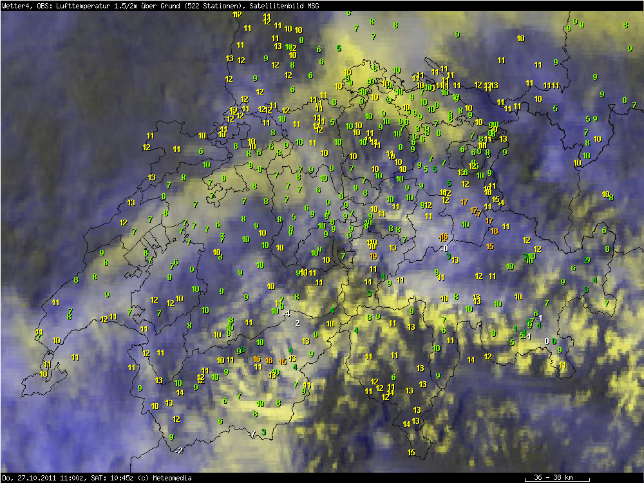Select the white -0 temperature reading
The height and width of the screenshot is (483, 644).
point(444,248)
